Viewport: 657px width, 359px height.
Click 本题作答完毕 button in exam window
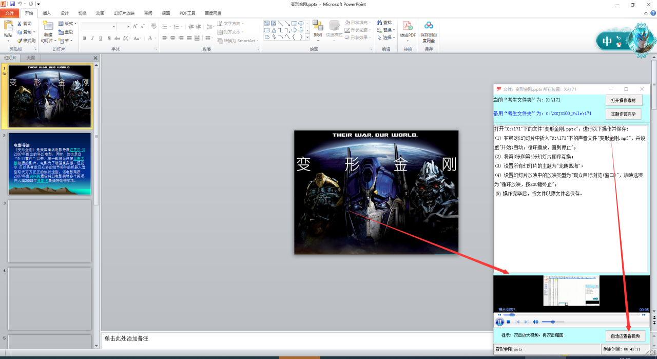624,114
